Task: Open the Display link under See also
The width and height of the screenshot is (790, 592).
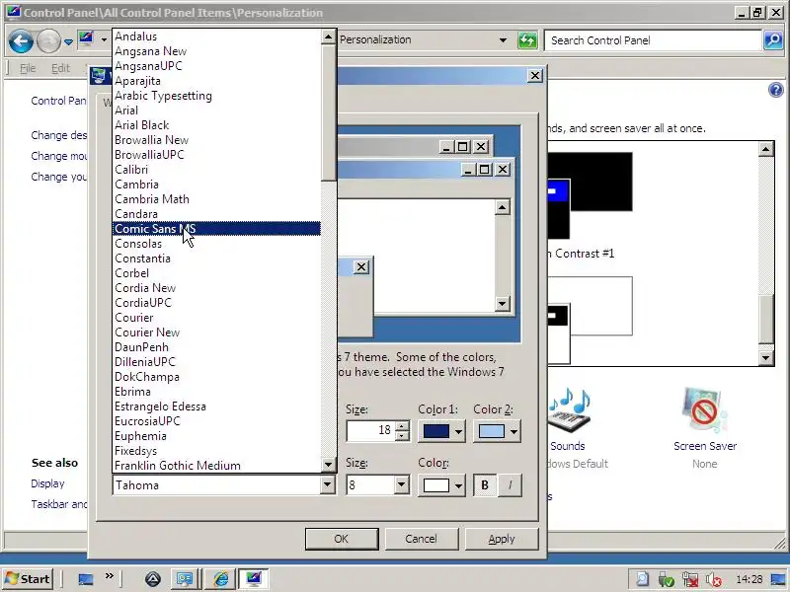Action: pyautogui.click(x=47, y=483)
